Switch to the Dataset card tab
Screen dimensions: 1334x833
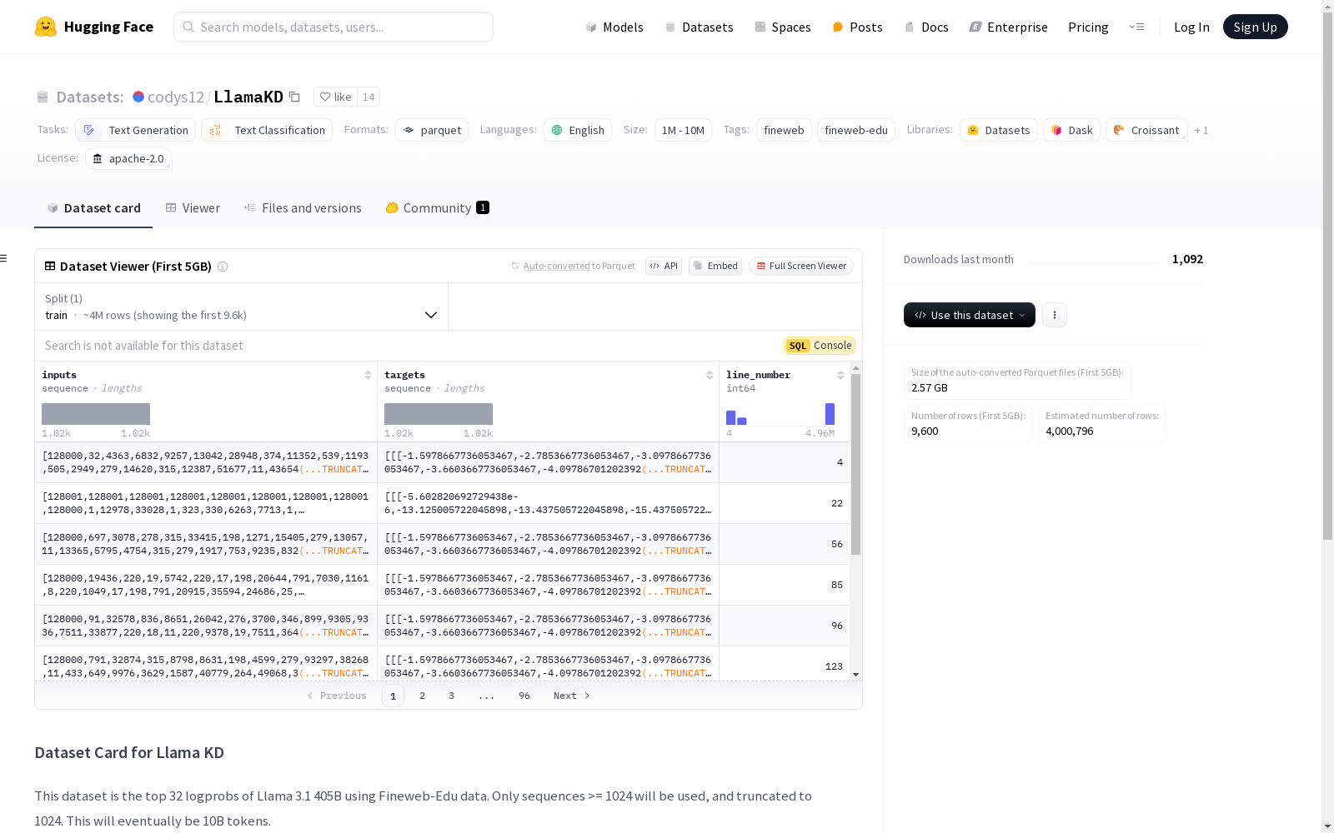[93, 208]
